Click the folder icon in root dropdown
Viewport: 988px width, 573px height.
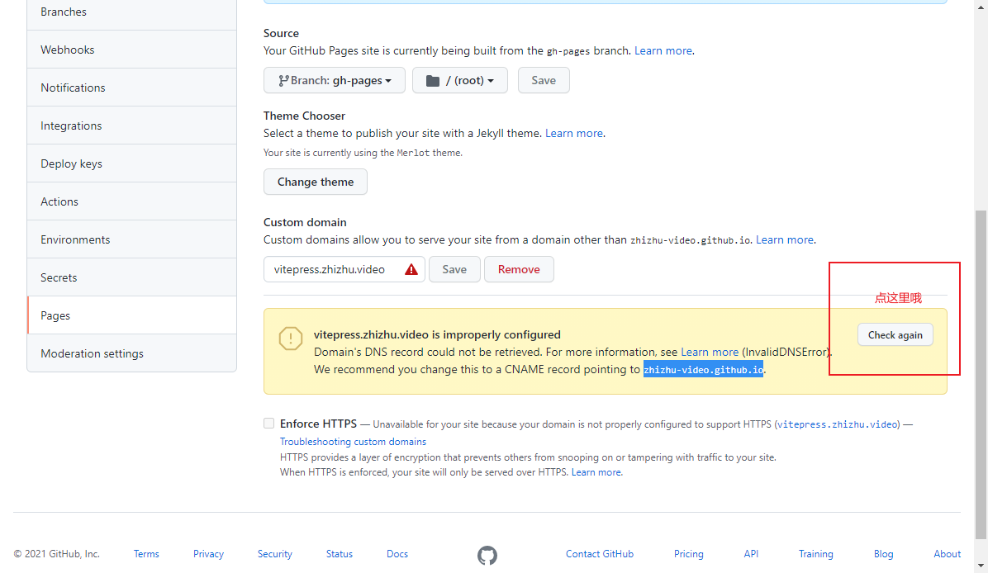[x=433, y=81]
